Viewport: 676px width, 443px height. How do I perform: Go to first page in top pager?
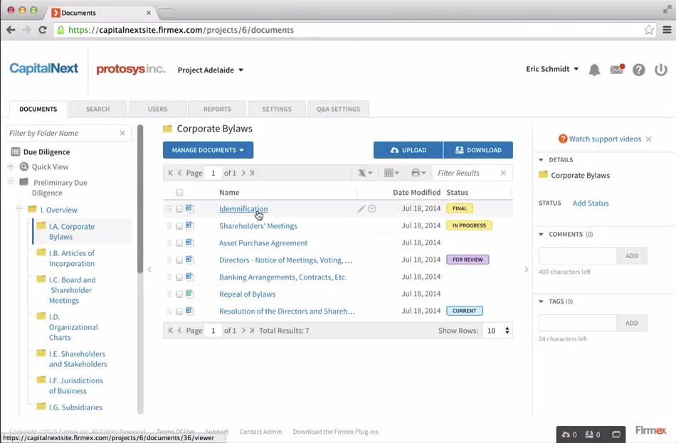pos(170,173)
